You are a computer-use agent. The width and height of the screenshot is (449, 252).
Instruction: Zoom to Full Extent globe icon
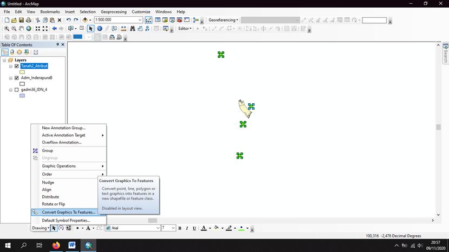tap(29, 29)
